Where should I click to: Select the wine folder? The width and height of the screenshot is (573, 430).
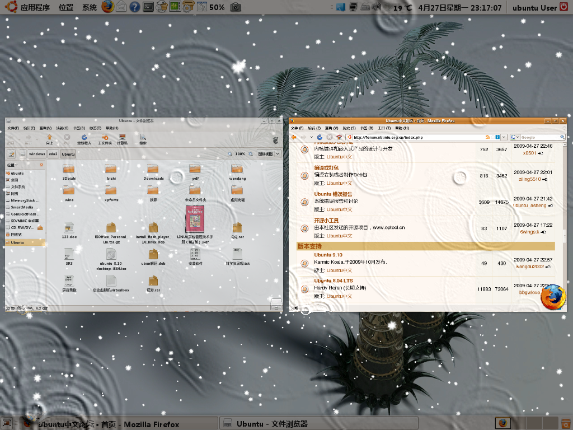tap(69, 193)
